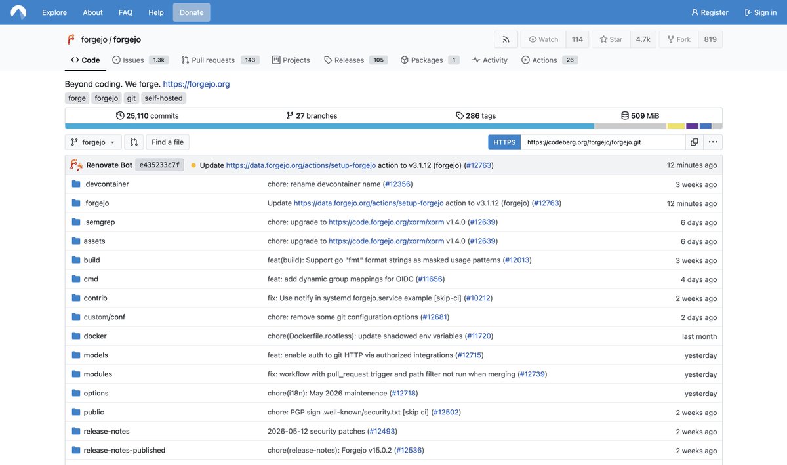The height and width of the screenshot is (465, 787).
Task: Click the yellow segment of language bar
Action: tap(676, 126)
